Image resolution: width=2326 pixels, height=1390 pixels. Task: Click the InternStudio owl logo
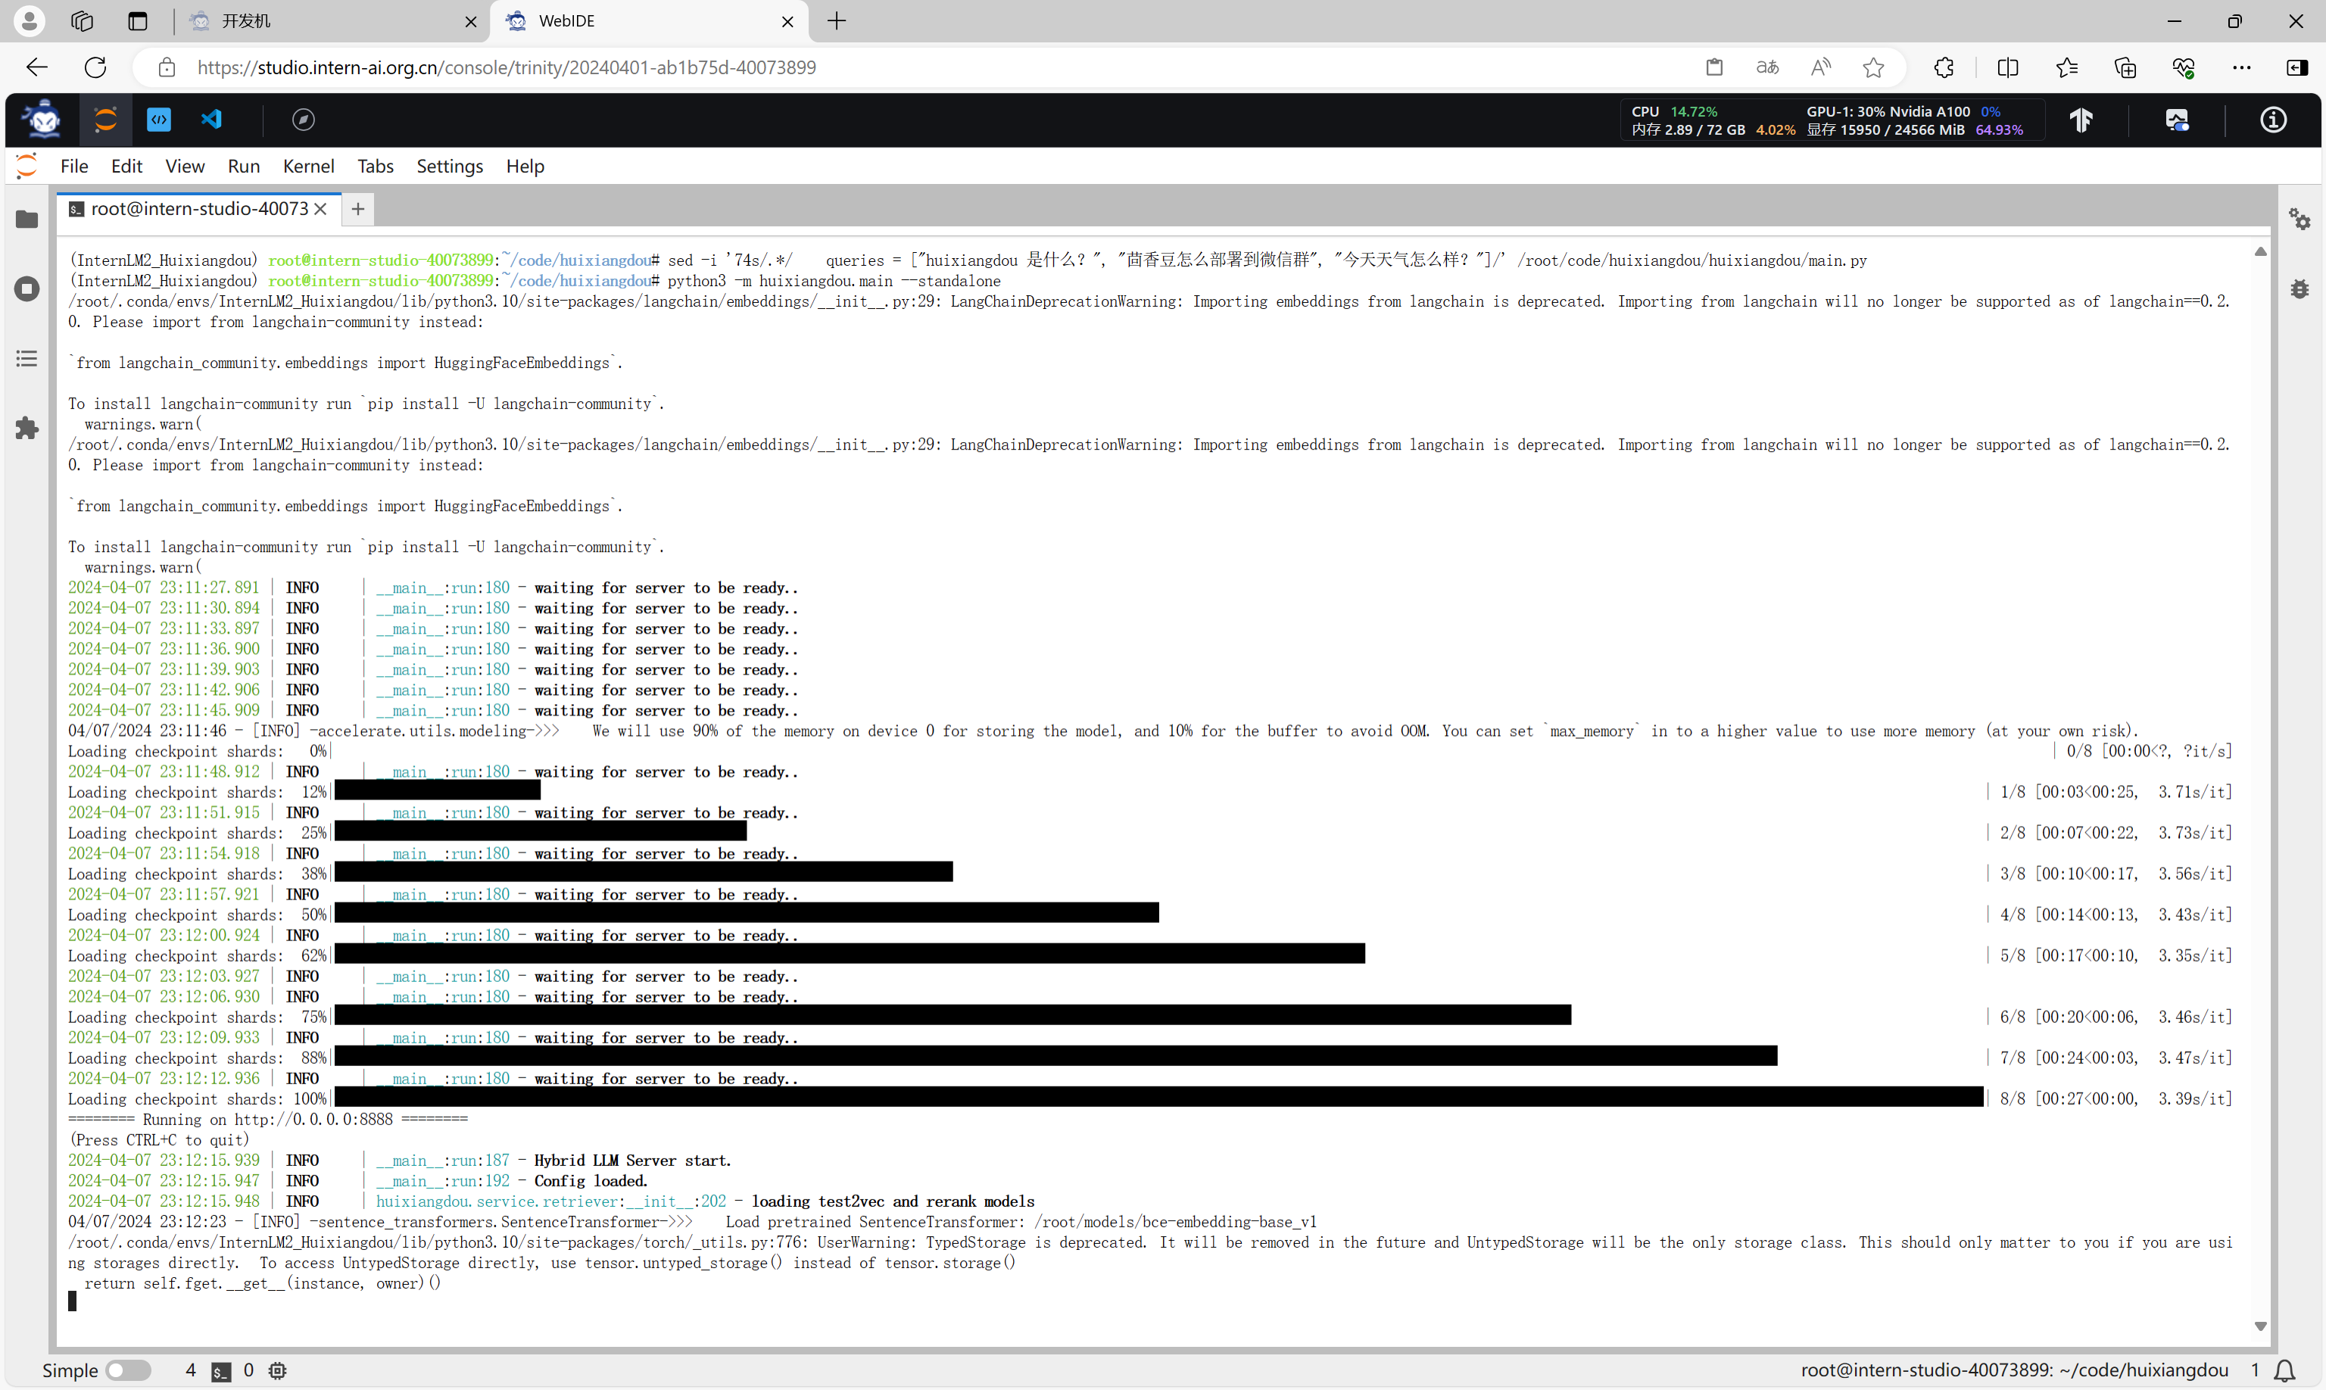coord(41,119)
